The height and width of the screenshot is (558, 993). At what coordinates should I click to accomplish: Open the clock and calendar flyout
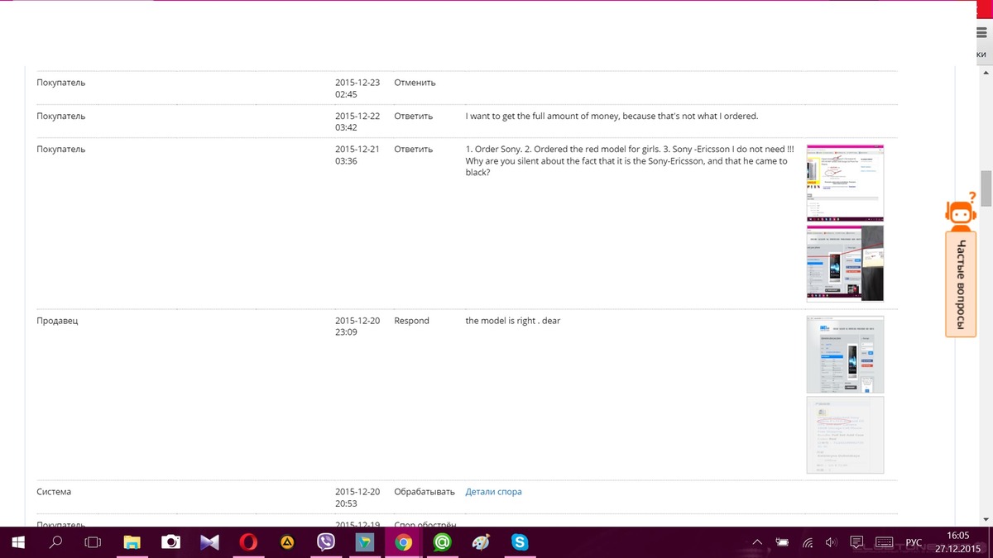click(957, 542)
